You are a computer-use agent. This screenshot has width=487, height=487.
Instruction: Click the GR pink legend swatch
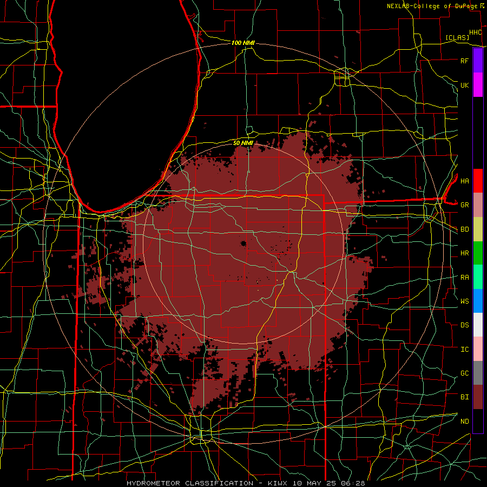[478, 205]
